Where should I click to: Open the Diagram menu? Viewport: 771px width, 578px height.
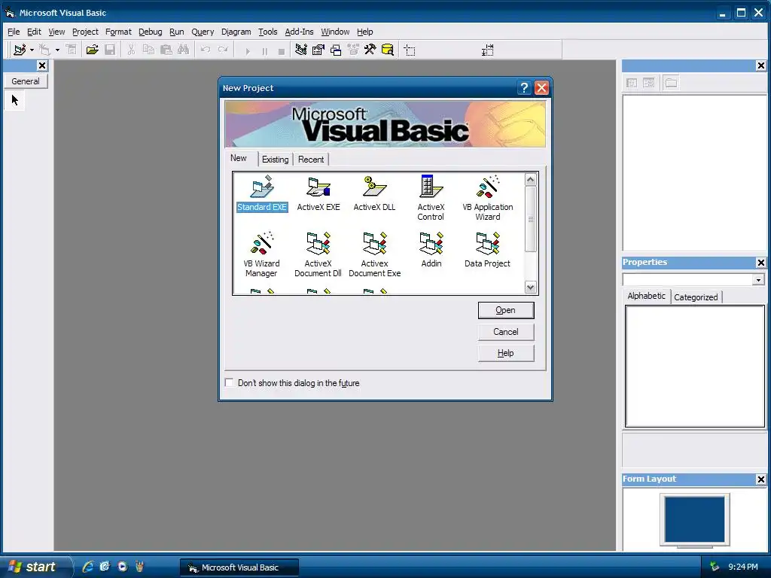tap(236, 32)
